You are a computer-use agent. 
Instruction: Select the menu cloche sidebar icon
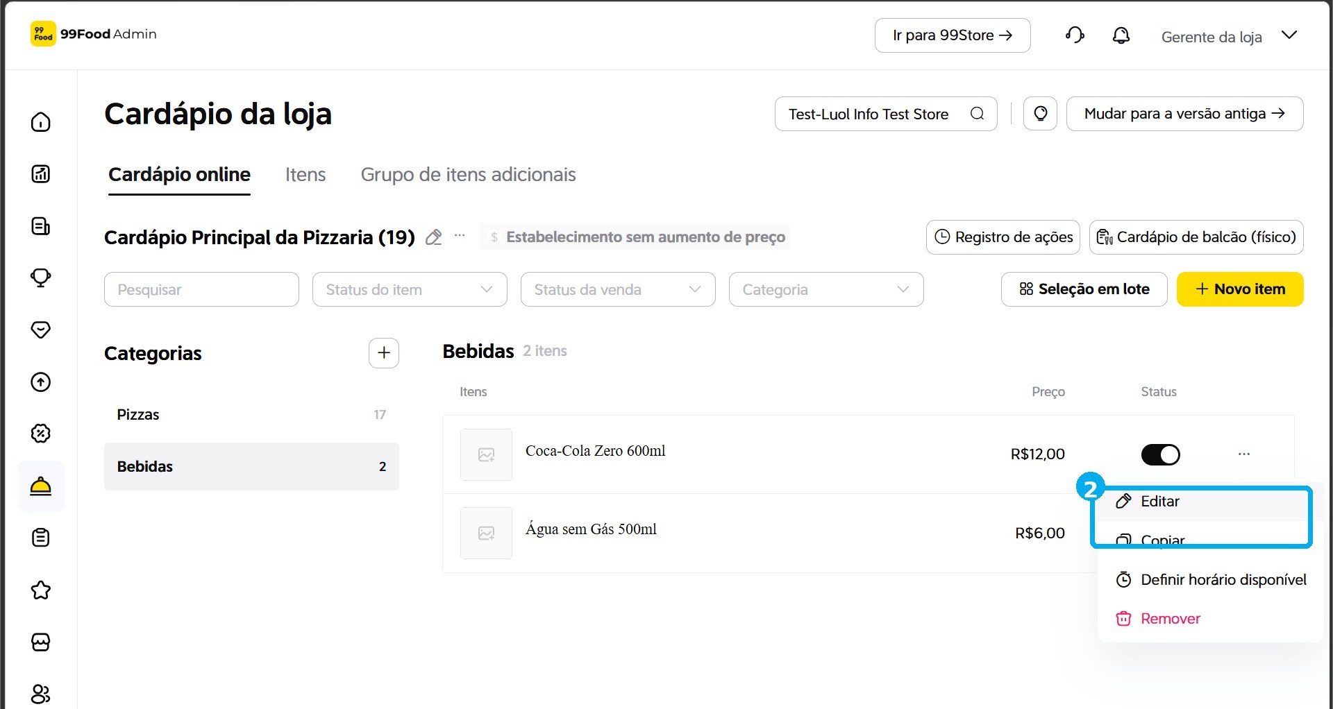pos(41,486)
